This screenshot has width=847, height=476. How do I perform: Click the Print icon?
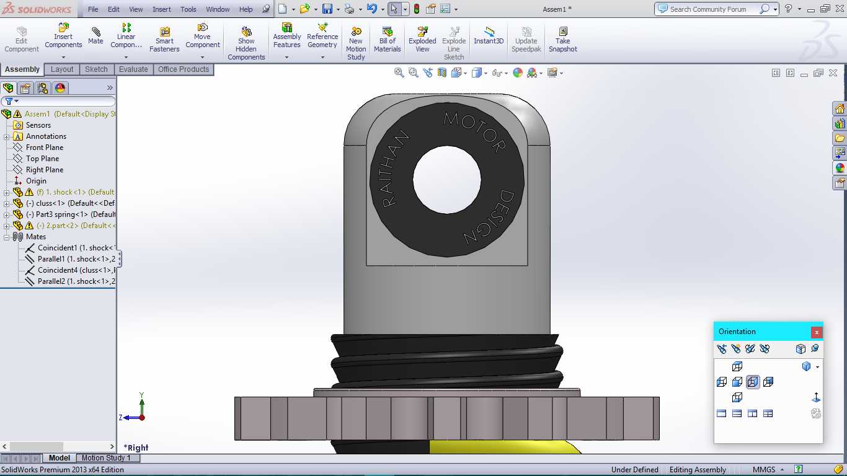pos(349,9)
